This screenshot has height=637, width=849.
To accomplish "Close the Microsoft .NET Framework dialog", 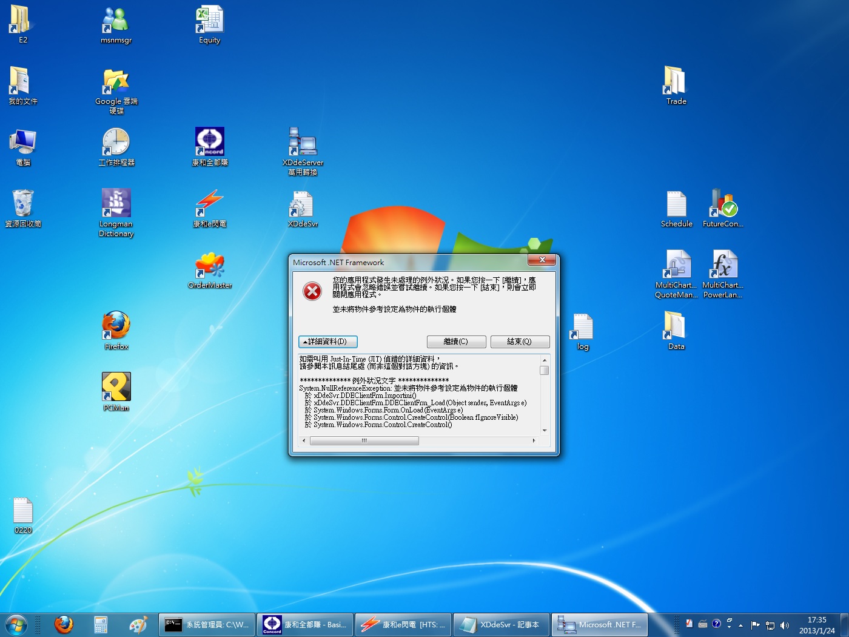I will point(542,260).
